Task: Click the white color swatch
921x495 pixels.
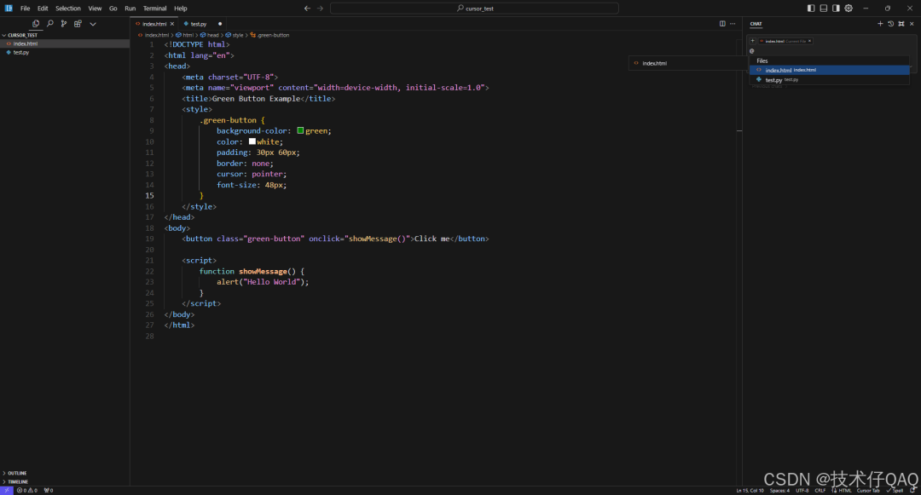Action: pyautogui.click(x=252, y=141)
